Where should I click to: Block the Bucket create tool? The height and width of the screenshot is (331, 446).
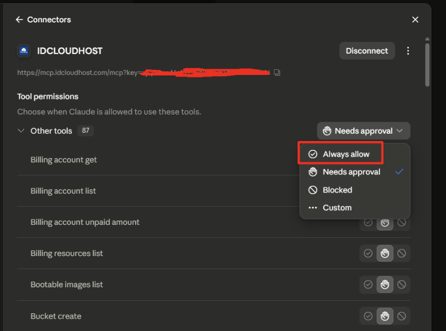(402, 316)
